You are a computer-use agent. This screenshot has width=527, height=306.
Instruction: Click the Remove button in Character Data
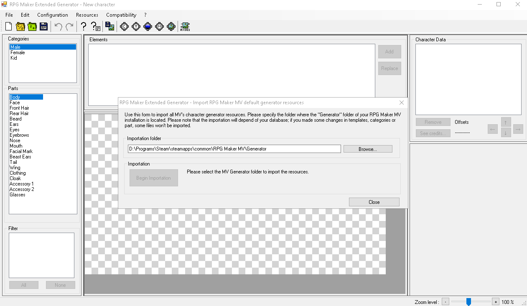pyautogui.click(x=433, y=122)
